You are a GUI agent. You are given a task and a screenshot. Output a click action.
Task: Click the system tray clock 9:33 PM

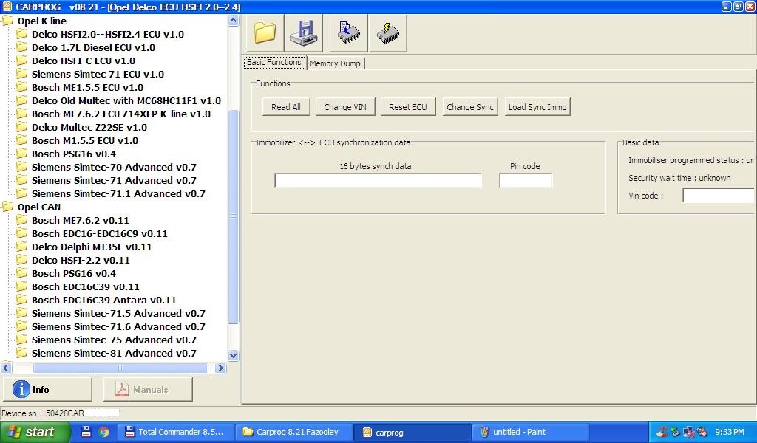[730, 432]
